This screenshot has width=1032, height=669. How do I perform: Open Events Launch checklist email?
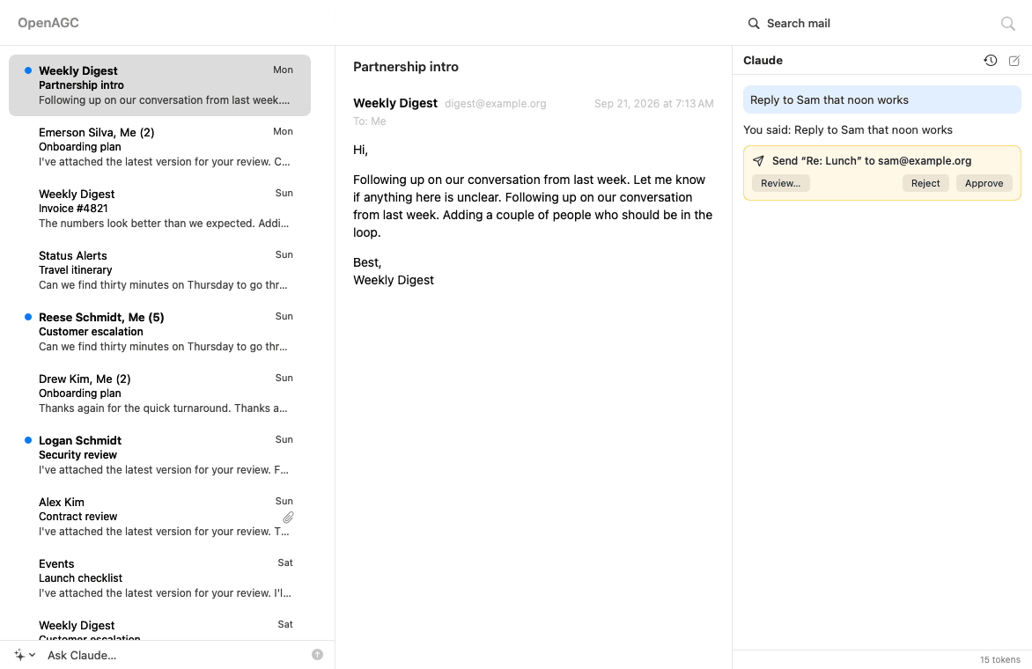point(160,578)
